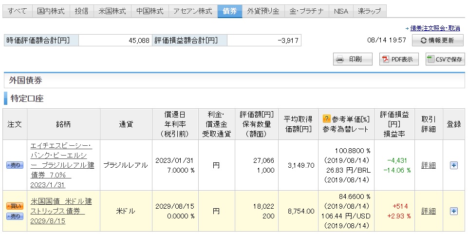Click the gain value +514
The height and width of the screenshot is (236, 468).
point(400,206)
